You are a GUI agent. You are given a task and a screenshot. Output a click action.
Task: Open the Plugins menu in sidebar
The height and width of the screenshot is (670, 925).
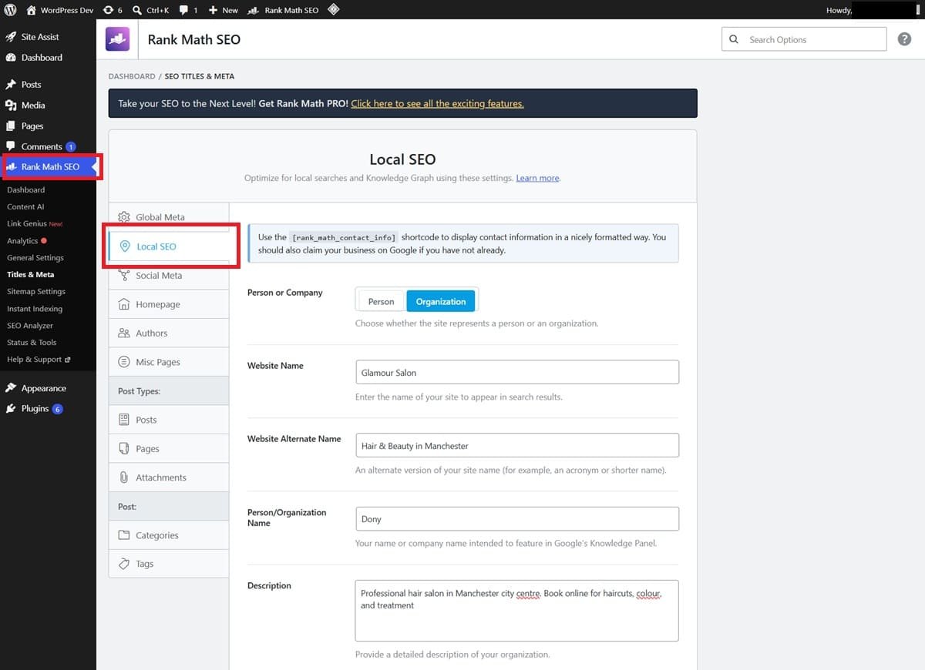[x=48, y=409]
